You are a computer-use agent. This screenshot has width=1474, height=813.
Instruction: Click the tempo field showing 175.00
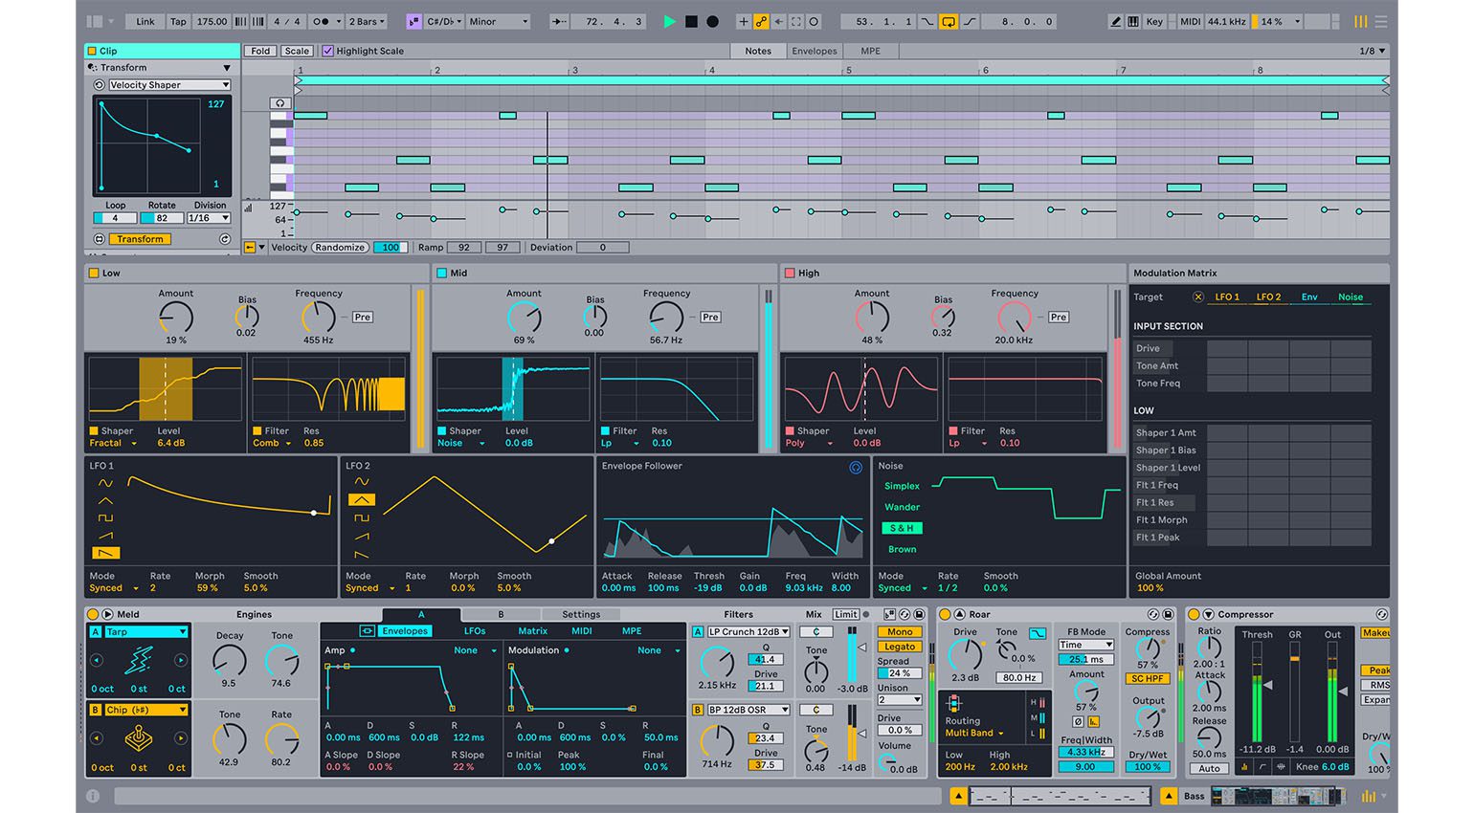[212, 21]
